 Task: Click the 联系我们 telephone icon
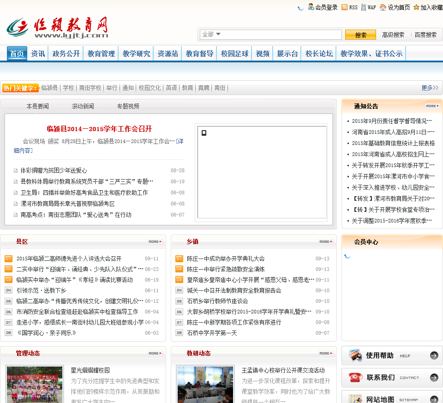point(355,377)
